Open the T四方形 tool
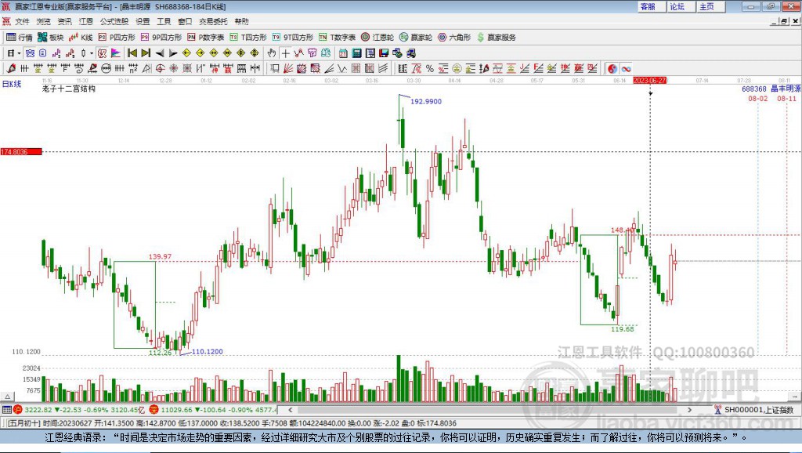Screen dimensions: 802x453 point(247,37)
